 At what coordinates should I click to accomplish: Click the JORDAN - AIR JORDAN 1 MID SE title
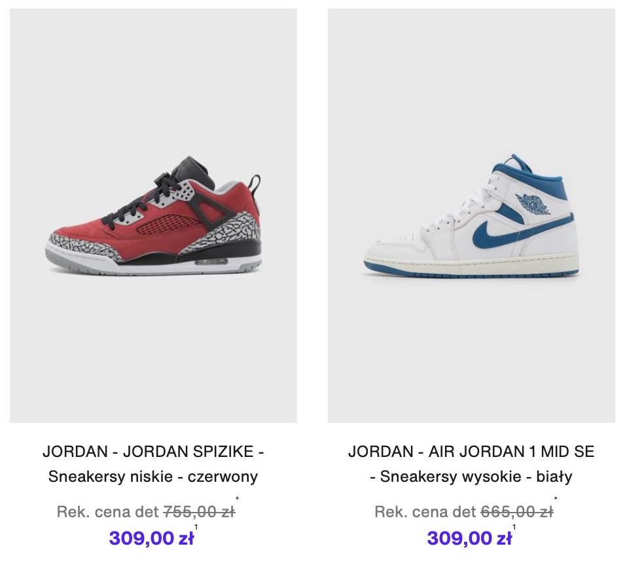(471, 452)
